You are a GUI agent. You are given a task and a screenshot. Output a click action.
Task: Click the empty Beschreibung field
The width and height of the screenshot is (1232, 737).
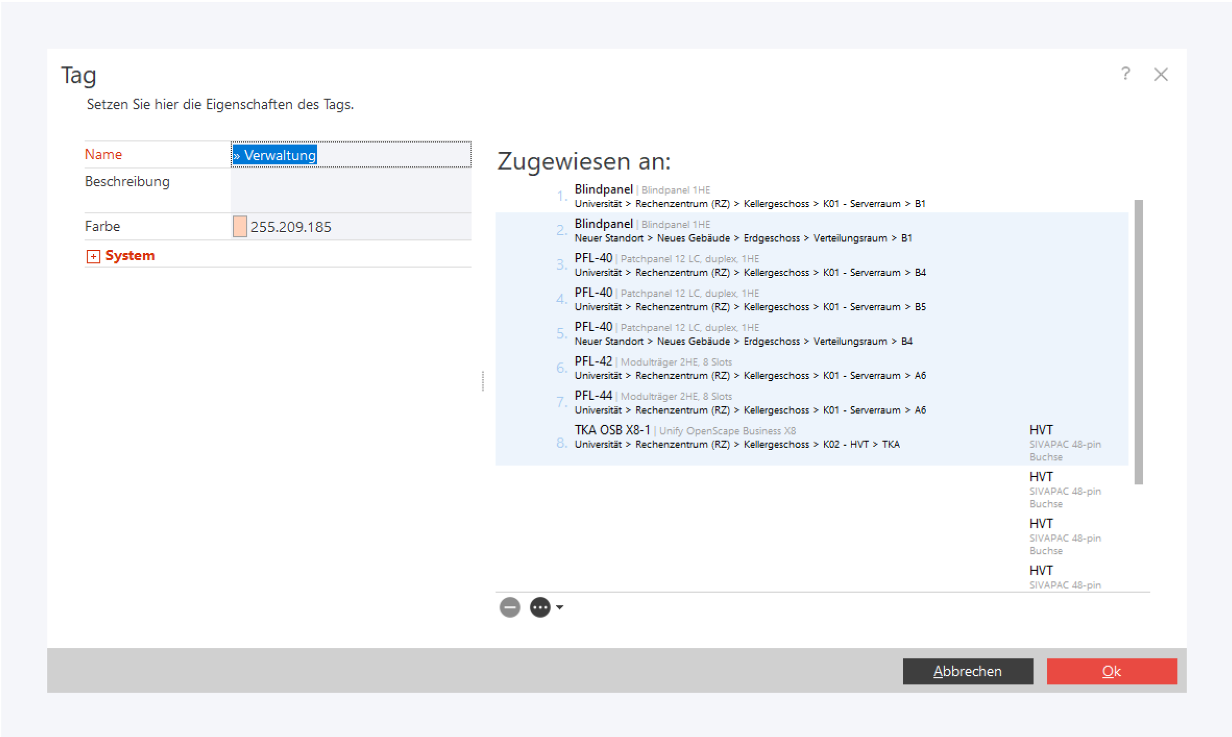351,190
